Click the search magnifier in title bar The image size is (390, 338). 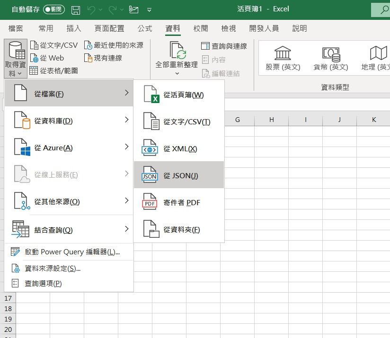click(384, 9)
